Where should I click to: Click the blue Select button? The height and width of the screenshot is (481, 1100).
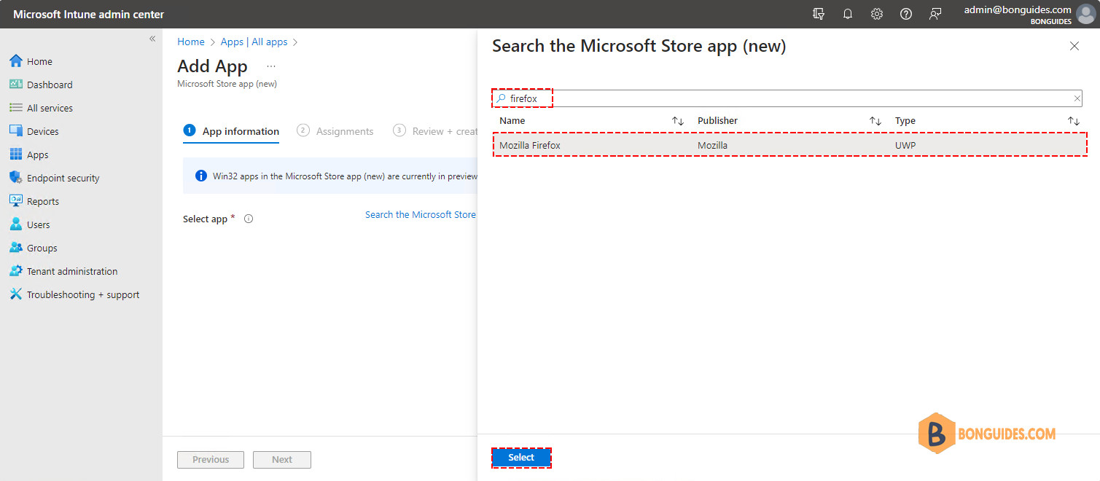pos(521,458)
